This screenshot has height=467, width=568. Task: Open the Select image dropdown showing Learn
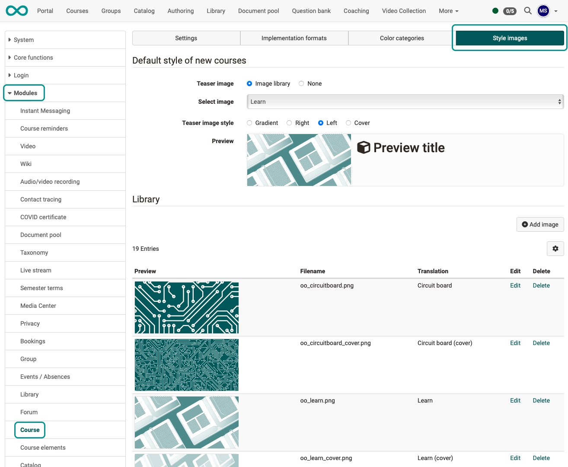[x=405, y=102]
